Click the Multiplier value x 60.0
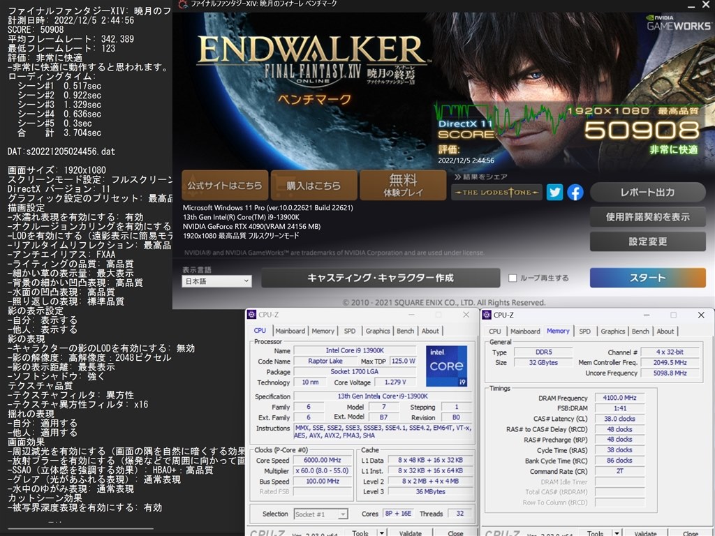 pyautogui.click(x=323, y=471)
